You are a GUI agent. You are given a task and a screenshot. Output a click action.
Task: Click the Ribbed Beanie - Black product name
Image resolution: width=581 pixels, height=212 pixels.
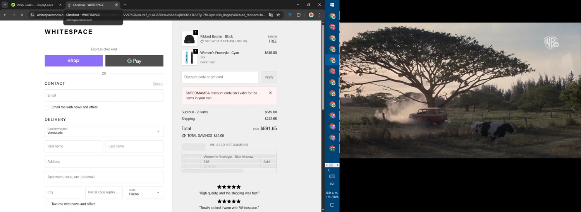(x=217, y=36)
